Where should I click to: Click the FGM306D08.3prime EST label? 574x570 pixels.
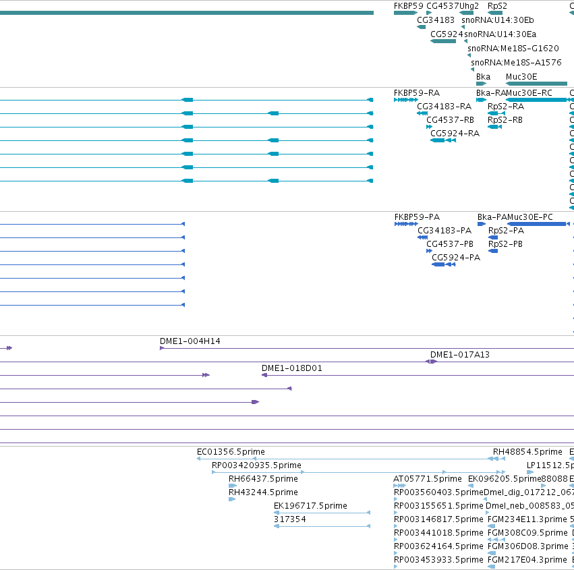point(528,546)
